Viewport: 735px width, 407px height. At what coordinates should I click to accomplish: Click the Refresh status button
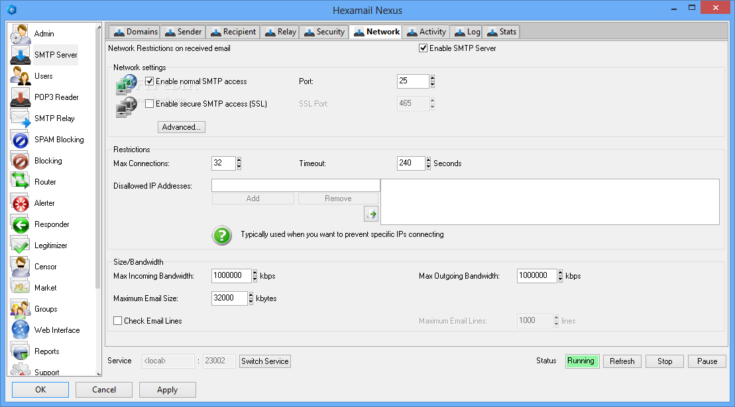click(x=622, y=361)
